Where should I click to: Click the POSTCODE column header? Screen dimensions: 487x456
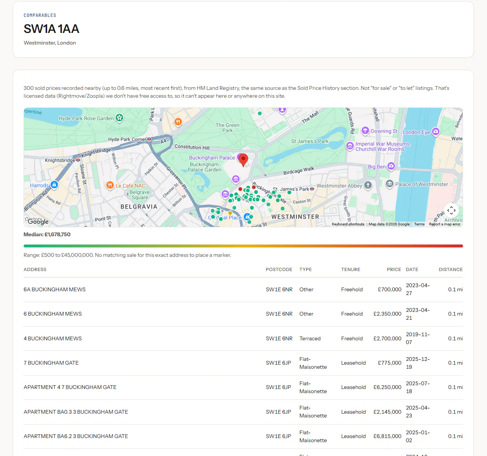(x=279, y=270)
